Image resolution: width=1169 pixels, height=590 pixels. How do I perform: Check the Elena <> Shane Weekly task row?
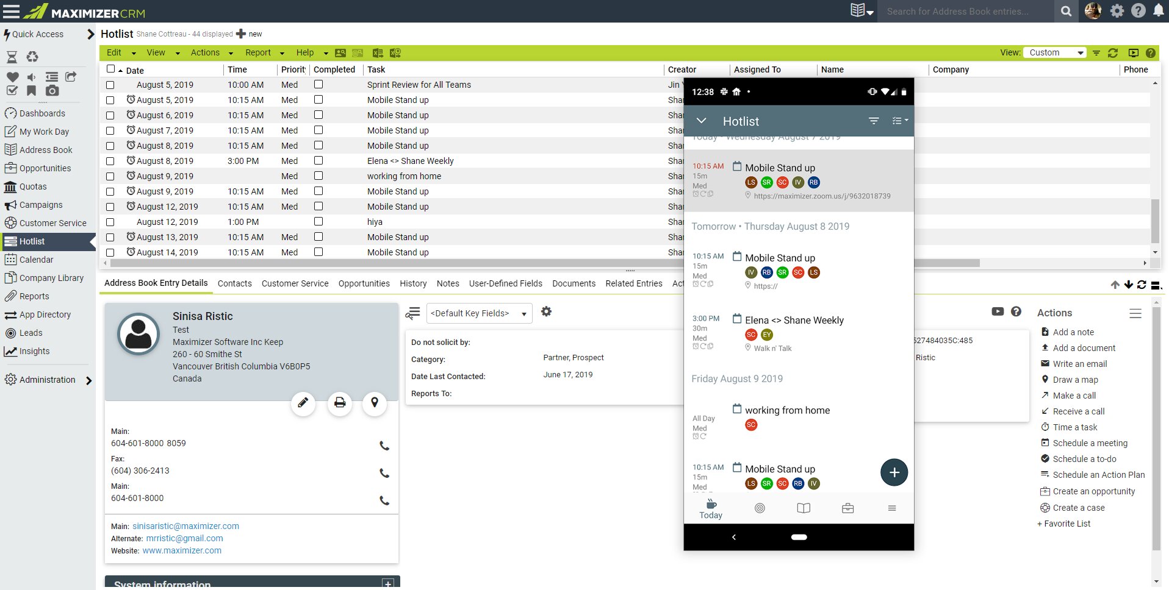coord(110,161)
